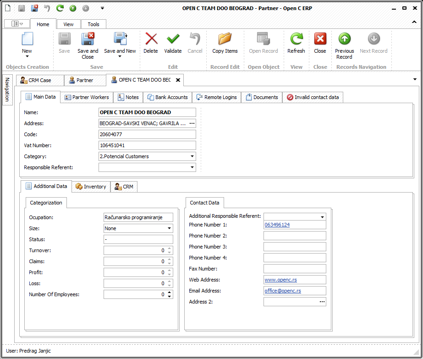Open the CRM Case document tab
This screenshot has width=423, height=359.
40,80
